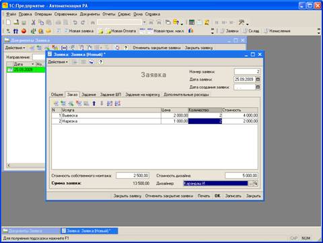
Task: Expand Действия dropdown in document list window
Action: point(15,48)
